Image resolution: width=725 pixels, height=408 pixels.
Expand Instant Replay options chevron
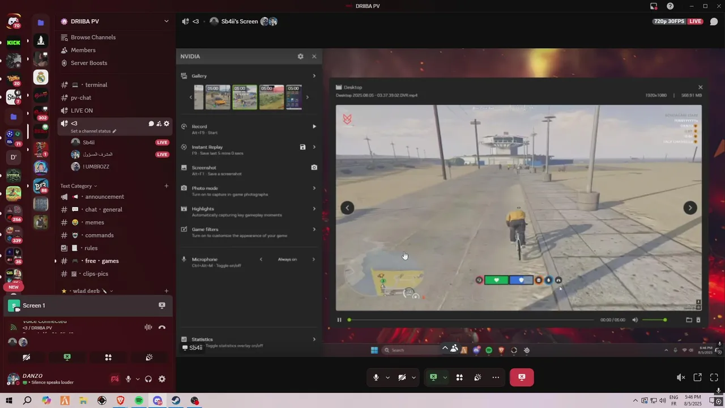314,147
